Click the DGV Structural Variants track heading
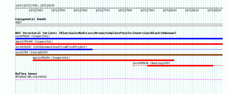Image resolution: width=230 pixels, height=94 pixels. [x=96, y=33]
